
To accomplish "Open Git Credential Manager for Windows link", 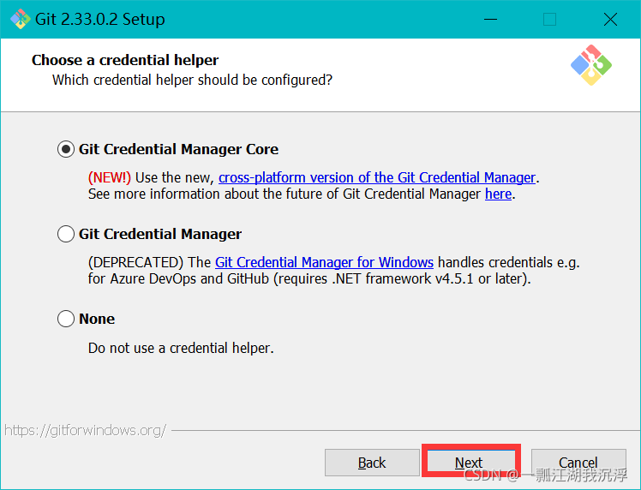I will point(324,262).
